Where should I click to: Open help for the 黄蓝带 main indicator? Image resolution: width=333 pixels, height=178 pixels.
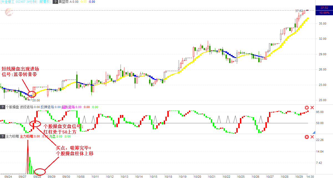point(56,2)
